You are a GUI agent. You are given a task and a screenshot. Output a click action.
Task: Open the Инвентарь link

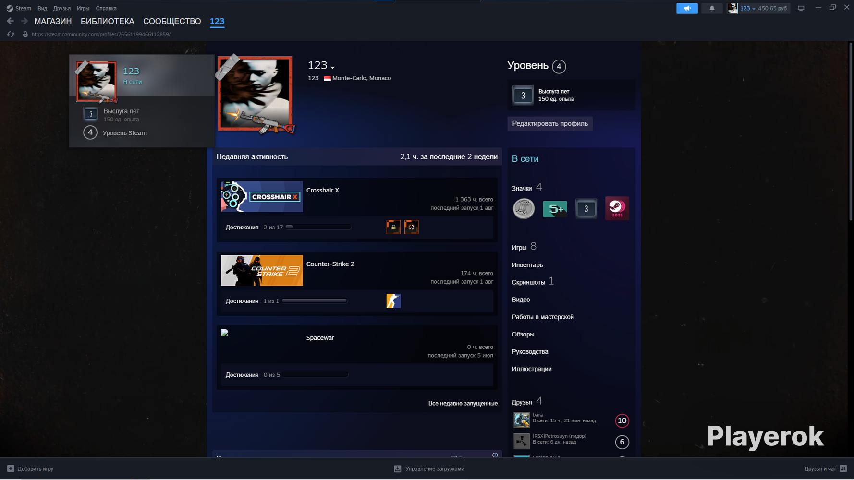tap(527, 265)
